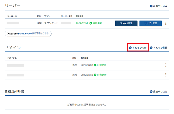Click the ドメイン名 column header
The height and width of the screenshot is (114, 174).
12,58
